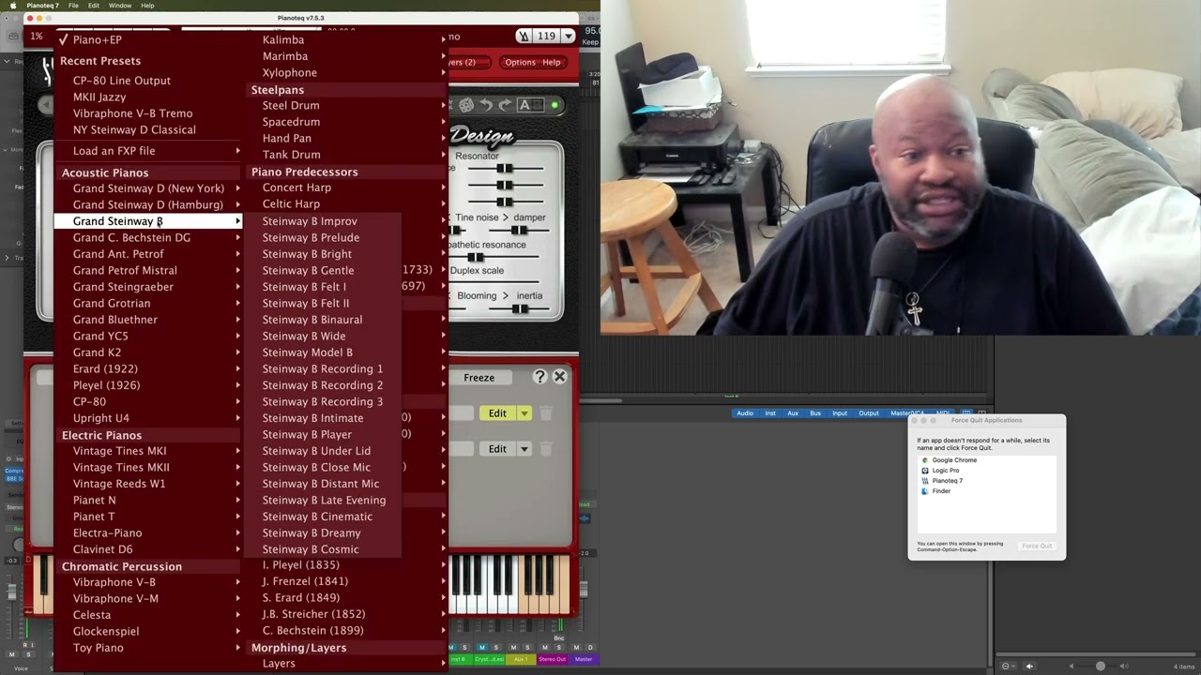Delete the first layer with its trash icon

546,413
